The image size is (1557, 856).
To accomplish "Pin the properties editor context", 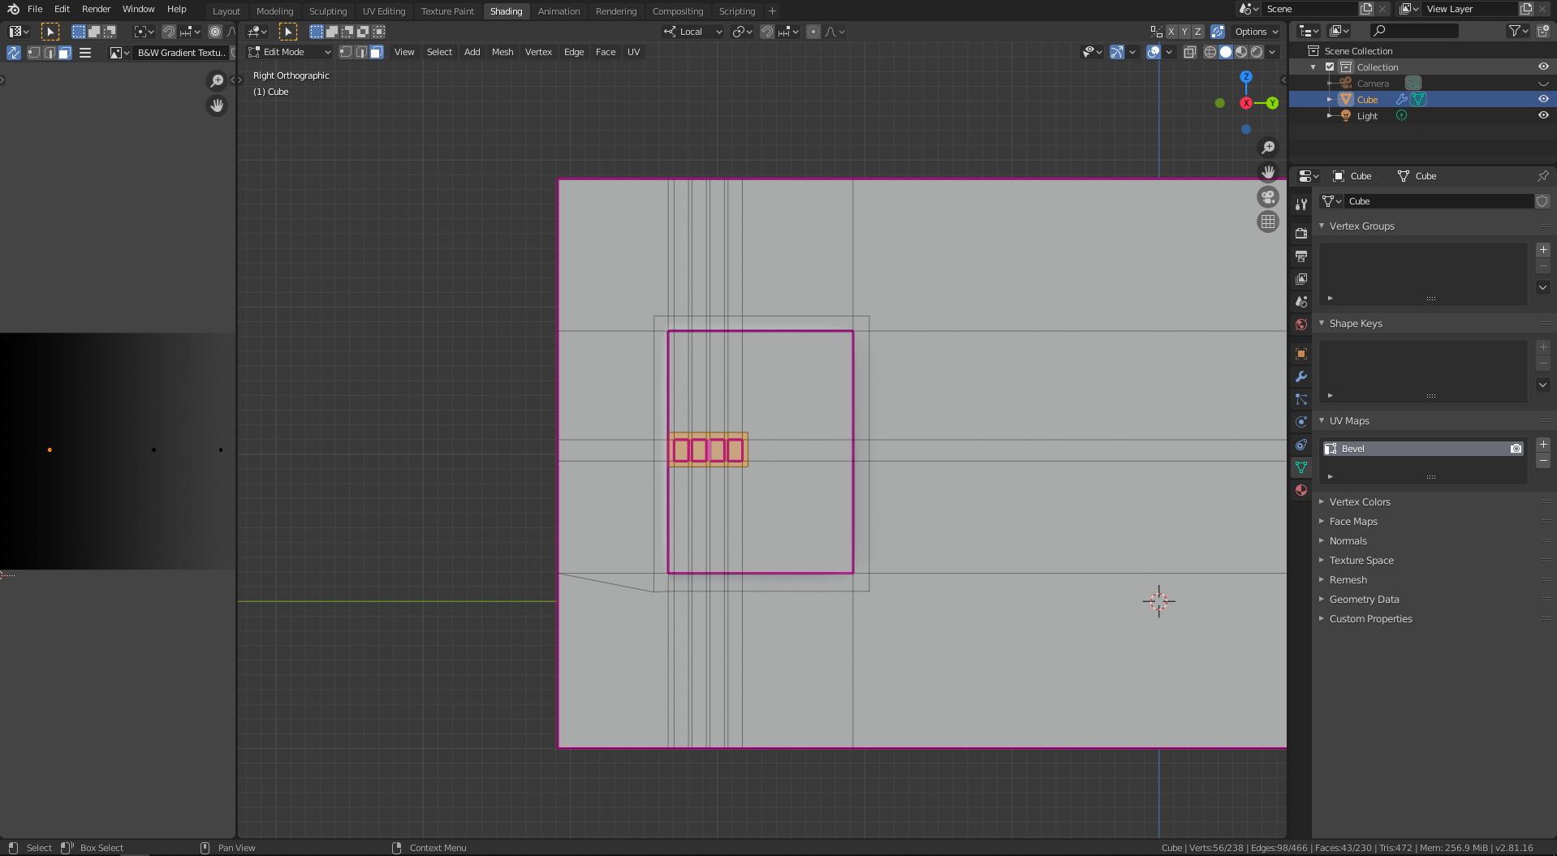I will coord(1542,176).
